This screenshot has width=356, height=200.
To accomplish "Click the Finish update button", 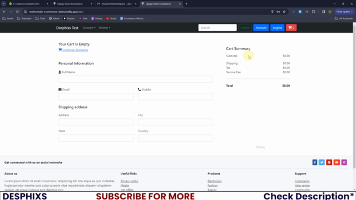I will click(x=344, y=12).
